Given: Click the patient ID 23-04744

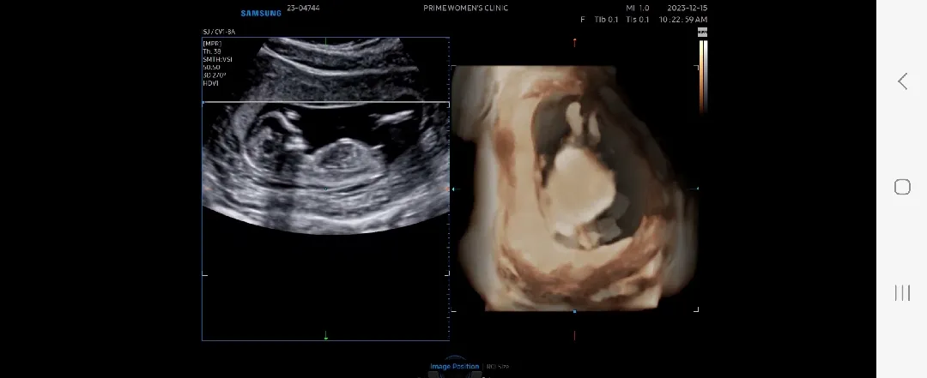Looking at the screenshot, I should point(303,9).
